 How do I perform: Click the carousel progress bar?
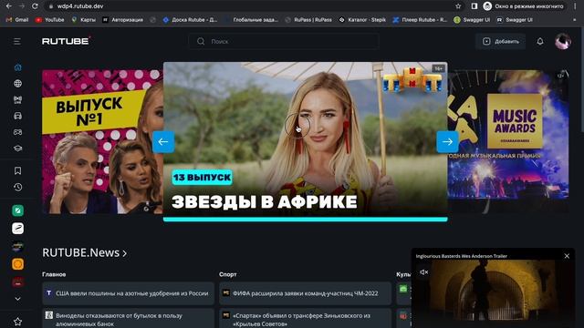tap(306, 220)
